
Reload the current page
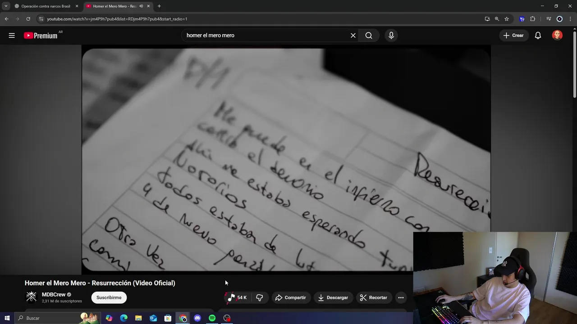(28, 19)
